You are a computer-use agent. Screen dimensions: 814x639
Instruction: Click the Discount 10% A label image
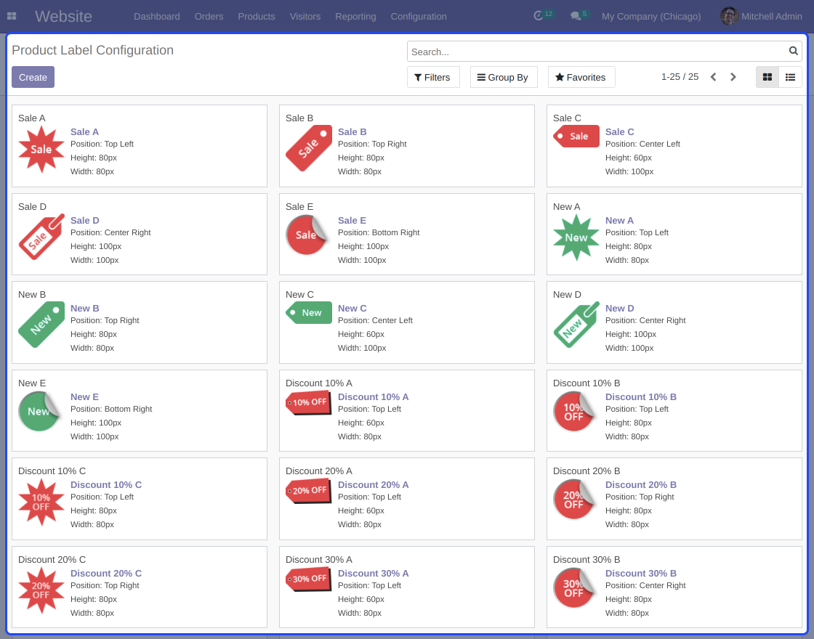[x=309, y=402]
